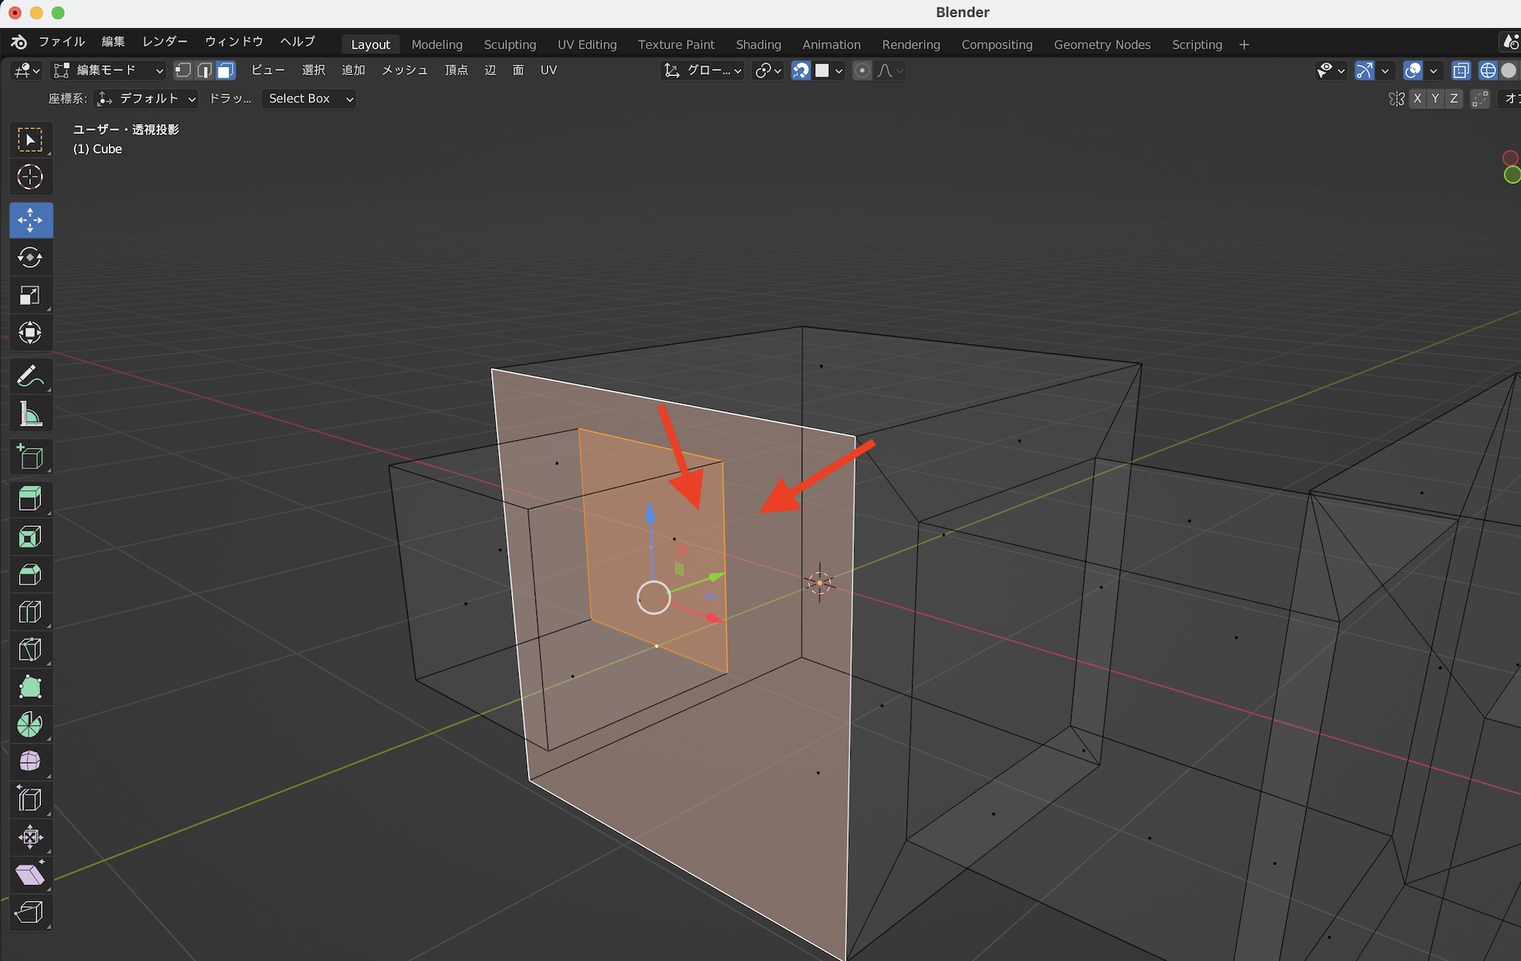This screenshot has width=1521, height=961.
Task: Switch to the Sculpting workspace tab
Action: (510, 45)
